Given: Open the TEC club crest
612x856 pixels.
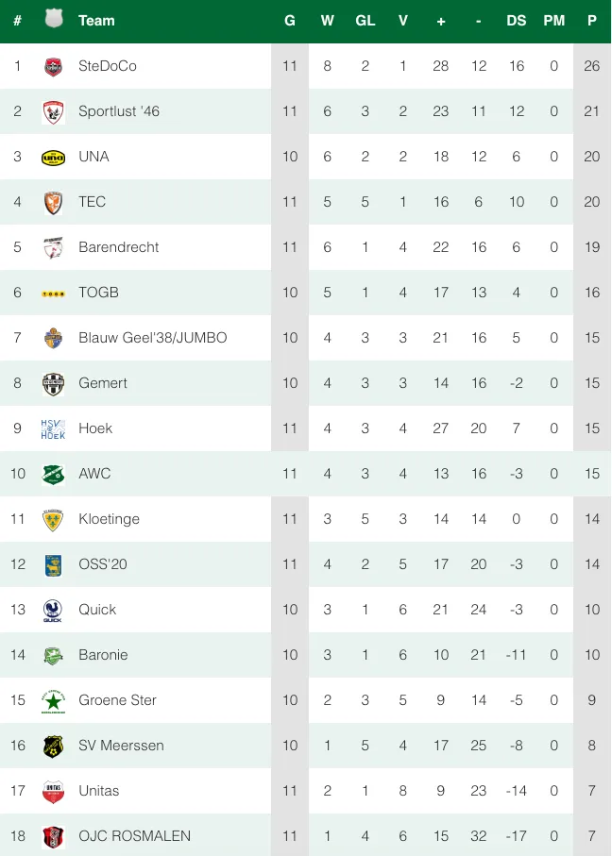Looking at the screenshot, I should tap(54, 202).
